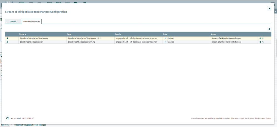
Task: Go to NiFi Flow breadcrumb in main window
Action: 5,125
